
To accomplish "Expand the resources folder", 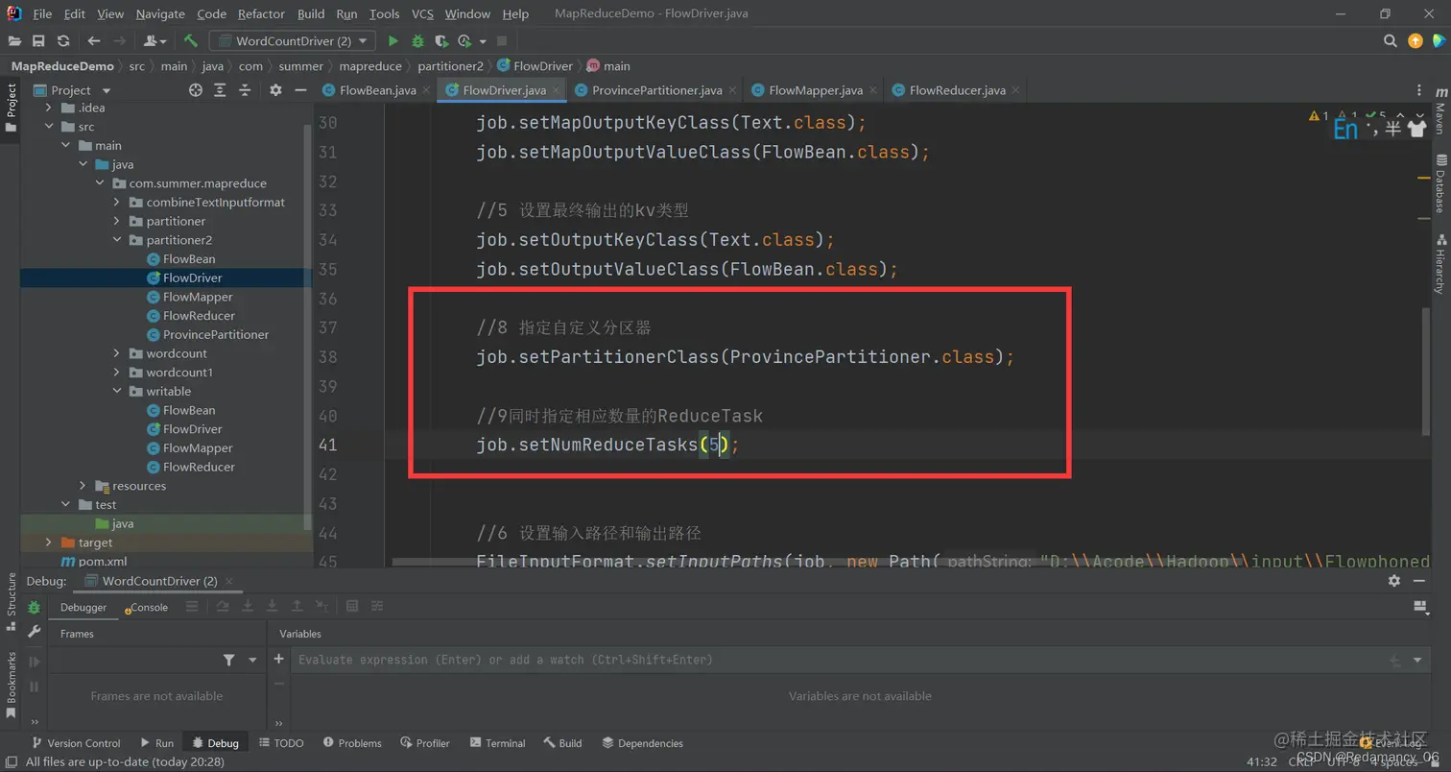I will pyautogui.click(x=83, y=486).
